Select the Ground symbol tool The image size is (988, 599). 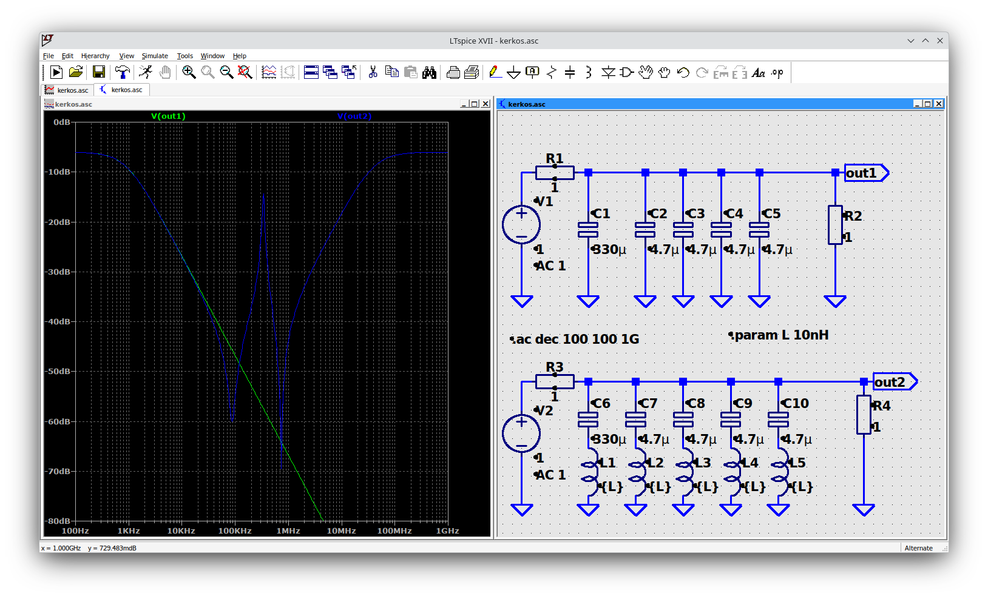[x=513, y=73]
